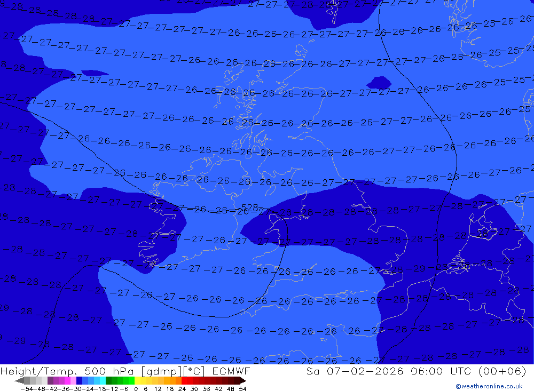Image resolution: width=534 pixels, height=391 pixels.
Task: Click the 528 height contour label
Action: [249, 208]
